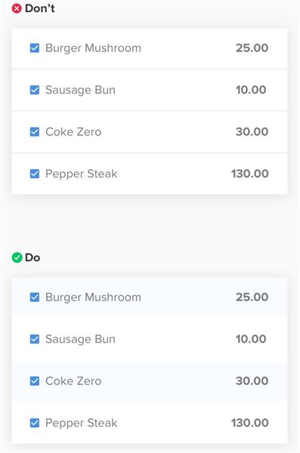Click the red X icon beside Don't
The height and width of the screenshot is (453, 300).
pyautogui.click(x=17, y=8)
